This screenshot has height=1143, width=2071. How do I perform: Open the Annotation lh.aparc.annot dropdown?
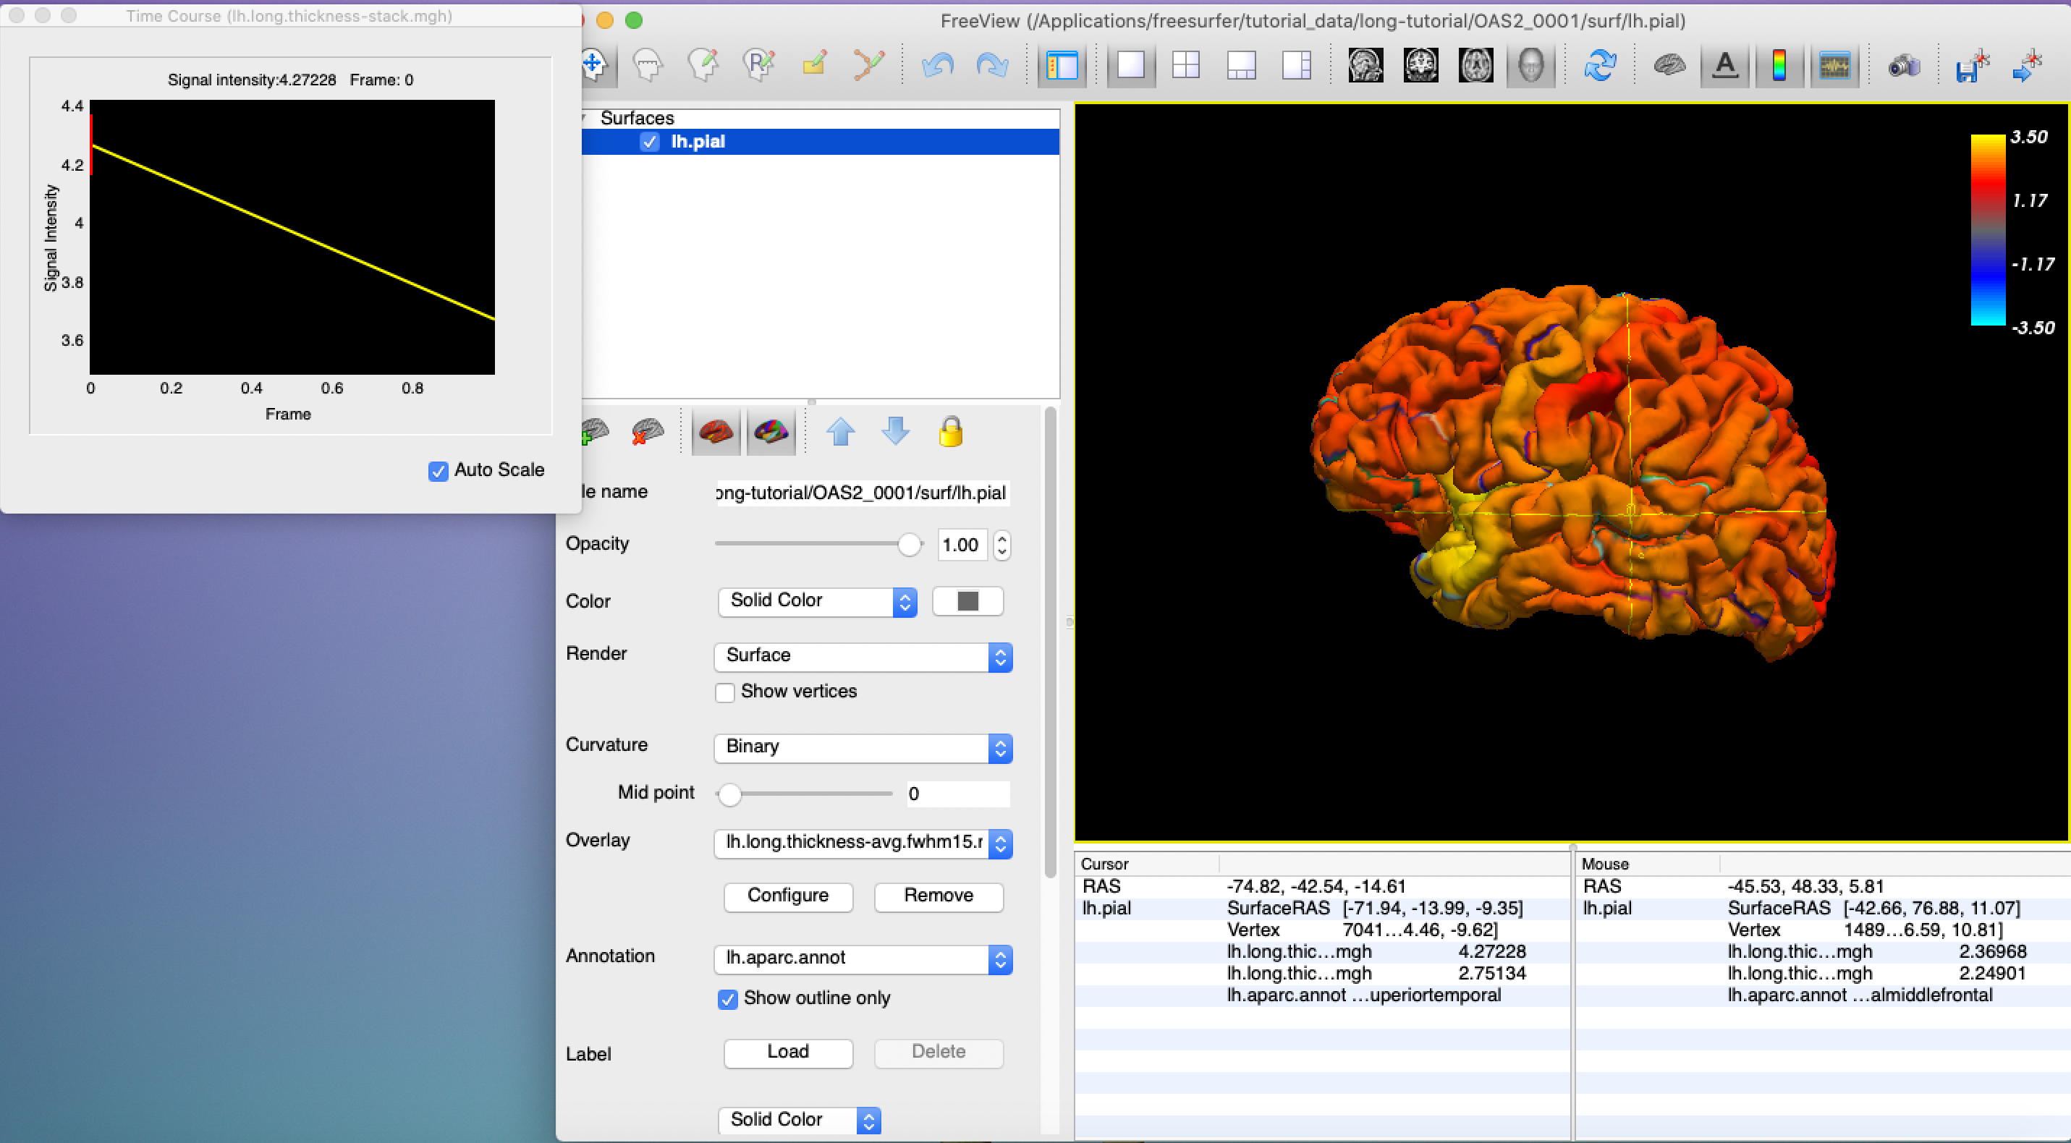click(863, 959)
